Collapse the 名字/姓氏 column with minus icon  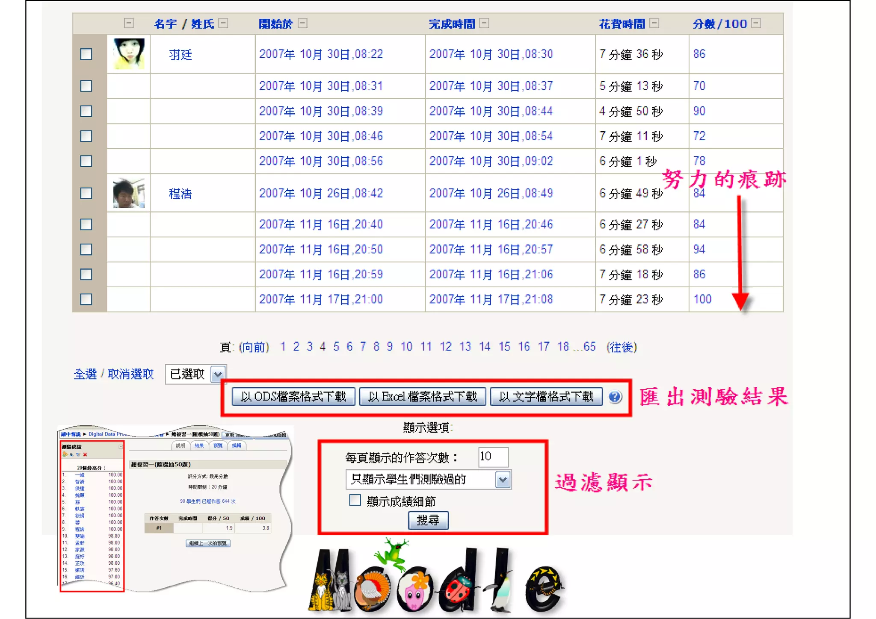[x=223, y=23]
